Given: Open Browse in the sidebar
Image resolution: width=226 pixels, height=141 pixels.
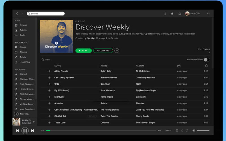Looking at the screenshot, I should [23, 25].
